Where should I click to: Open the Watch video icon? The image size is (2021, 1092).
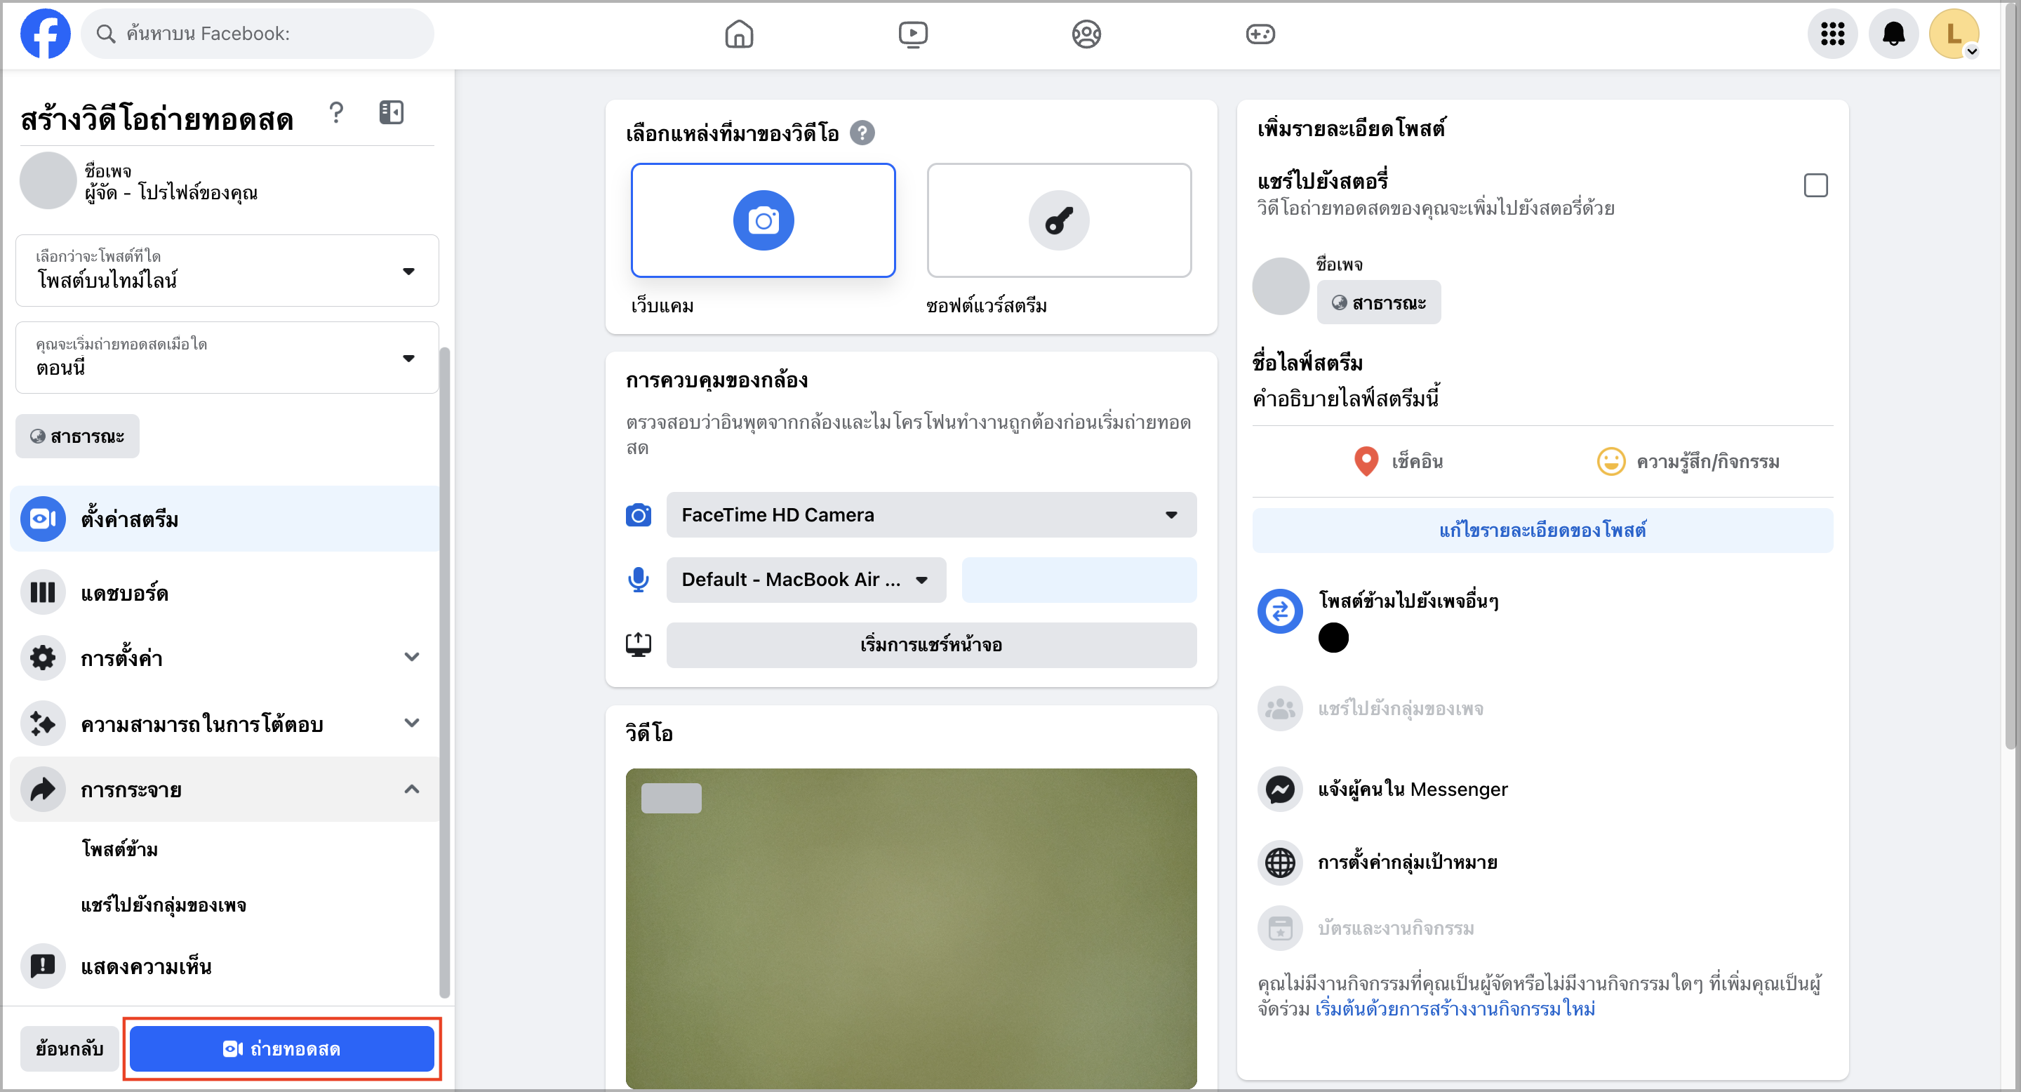(x=912, y=34)
